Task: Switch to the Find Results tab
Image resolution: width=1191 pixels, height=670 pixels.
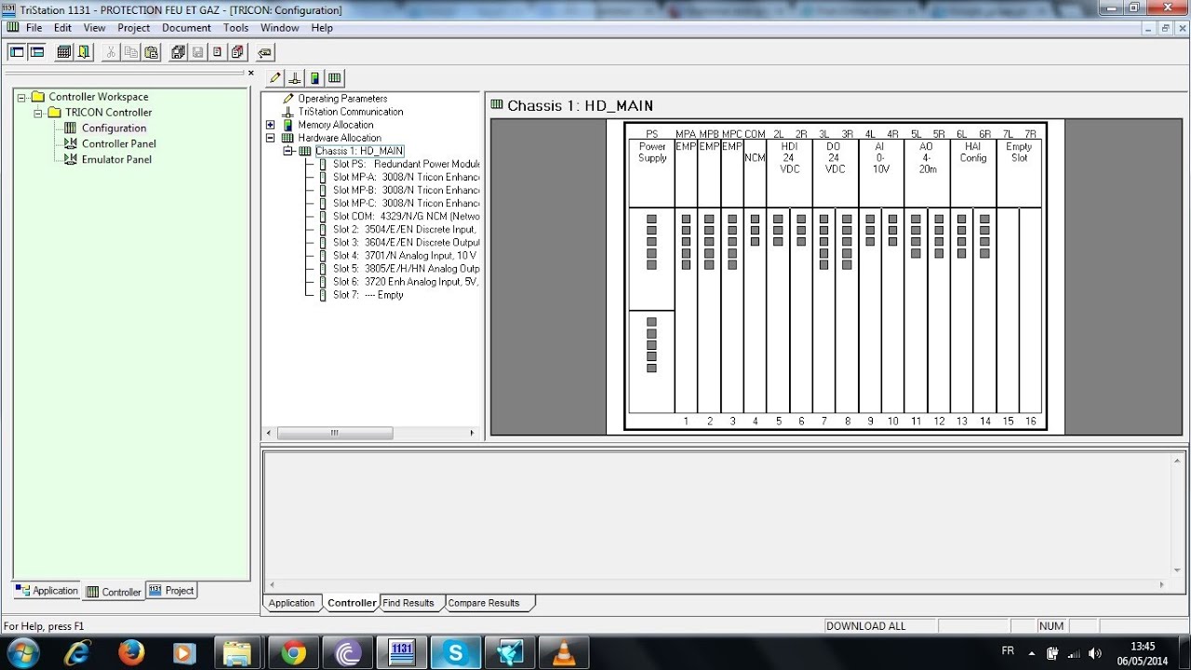Action: (x=409, y=603)
